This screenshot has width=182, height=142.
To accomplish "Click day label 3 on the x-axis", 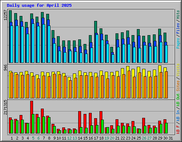I will [22, 138].
